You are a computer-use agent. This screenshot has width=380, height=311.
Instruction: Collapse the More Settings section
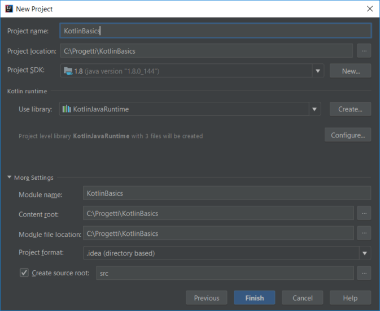(x=10, y=178)
